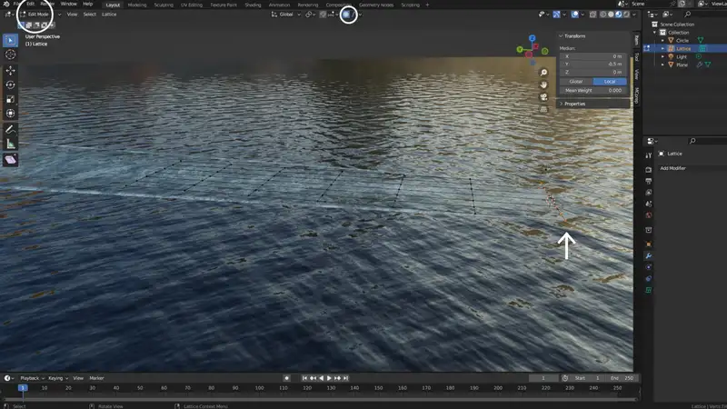The height and width of the screenshot is (409, 727).
Task: Select Global transform orientation option
Action: pos(575,82)
